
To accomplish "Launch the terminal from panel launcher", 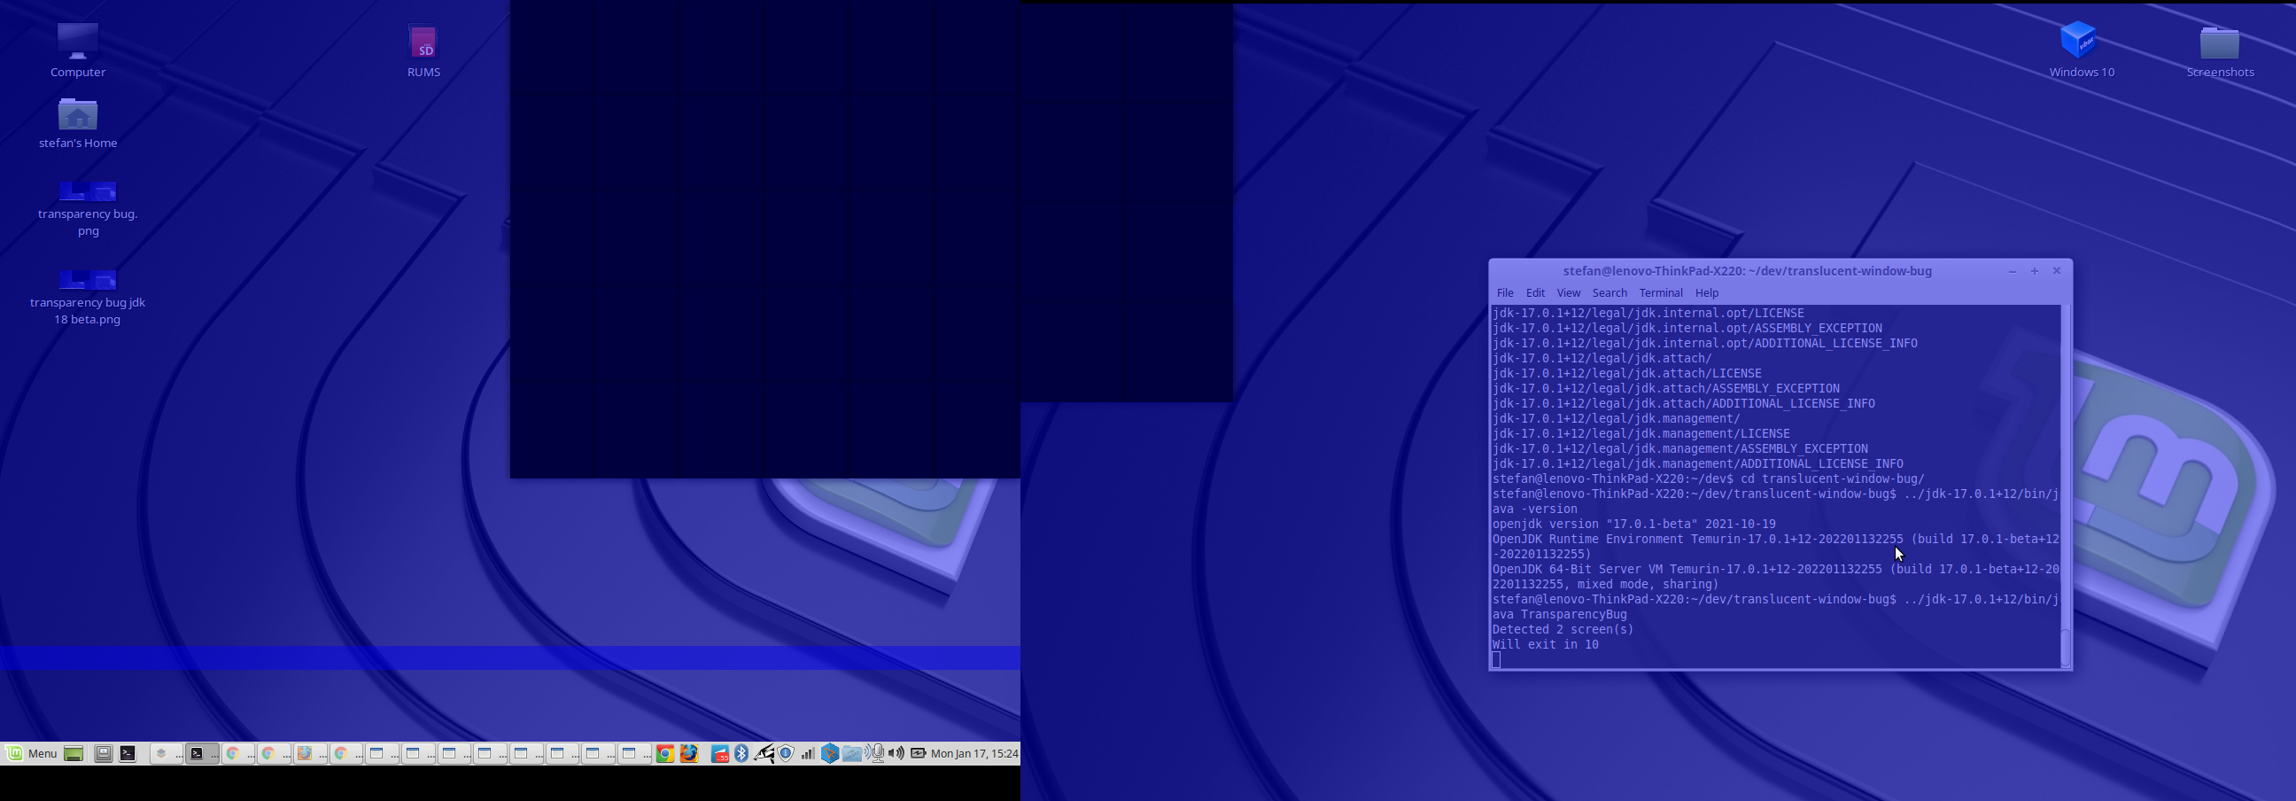I will pos(128,754).
